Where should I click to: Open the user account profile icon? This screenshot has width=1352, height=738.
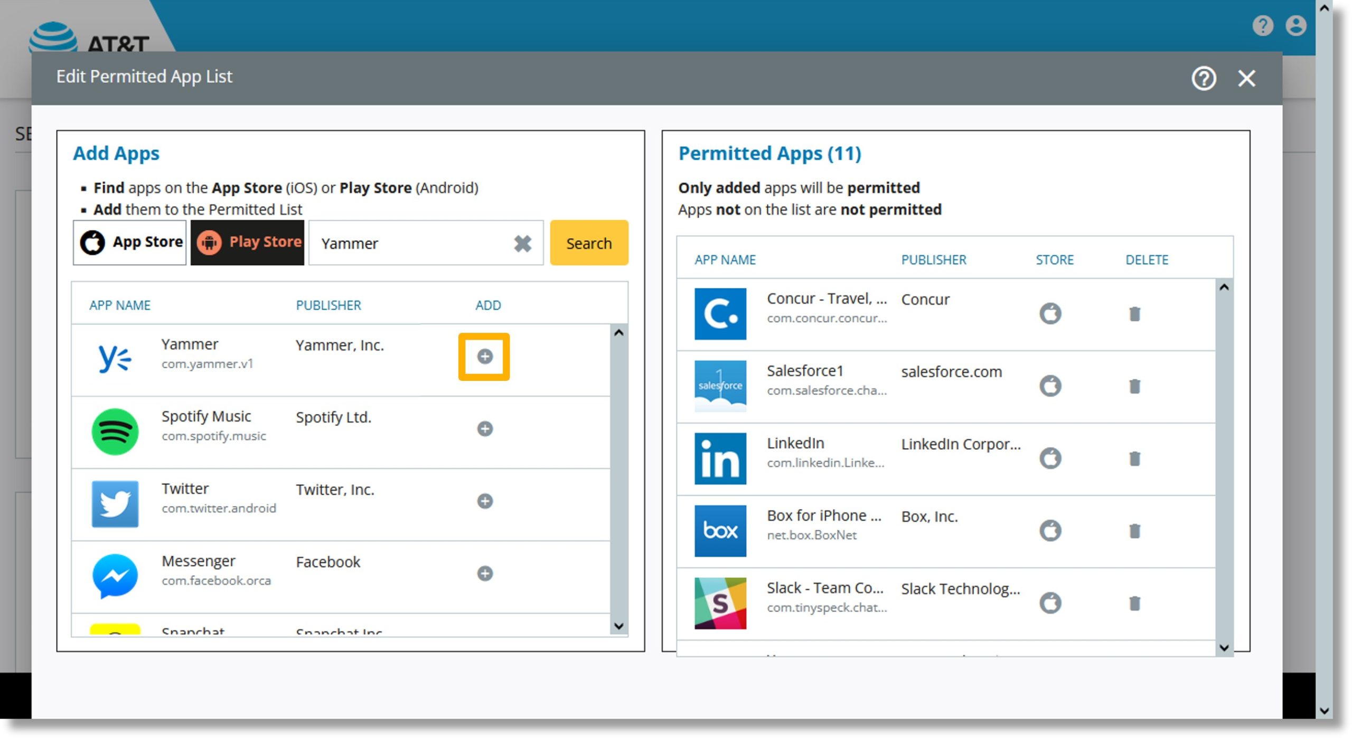tap(1296, 25)
